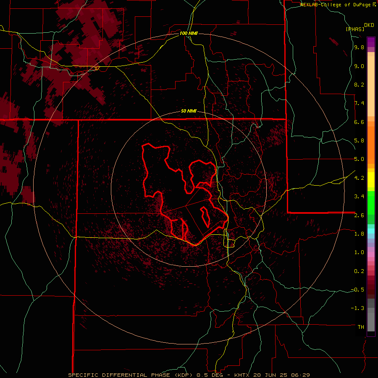Screen dimensions: 378x378
Task: Click the 4.2 scale value
Action: pyautogui.click(x=359, y=178)
